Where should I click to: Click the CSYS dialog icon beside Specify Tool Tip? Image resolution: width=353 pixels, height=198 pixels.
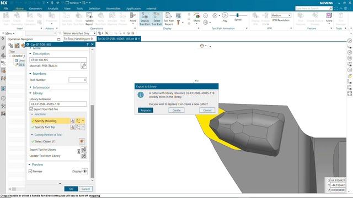point(72,127)
